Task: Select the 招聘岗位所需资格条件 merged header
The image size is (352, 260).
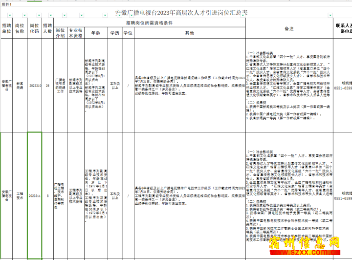Action: (x=150, y=22)
